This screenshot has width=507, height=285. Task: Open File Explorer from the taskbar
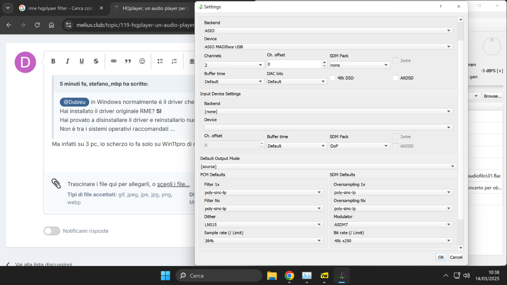(x=272, y=275)
